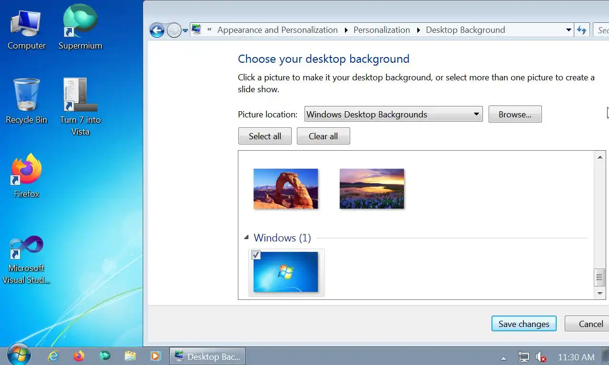The image size is (609, 365).
Task: Click the wallpaper list scrollbar thumb
Action: point(600,278)
